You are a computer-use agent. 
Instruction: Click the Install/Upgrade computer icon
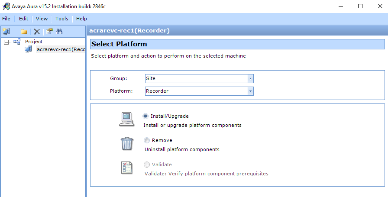(126, 119)
